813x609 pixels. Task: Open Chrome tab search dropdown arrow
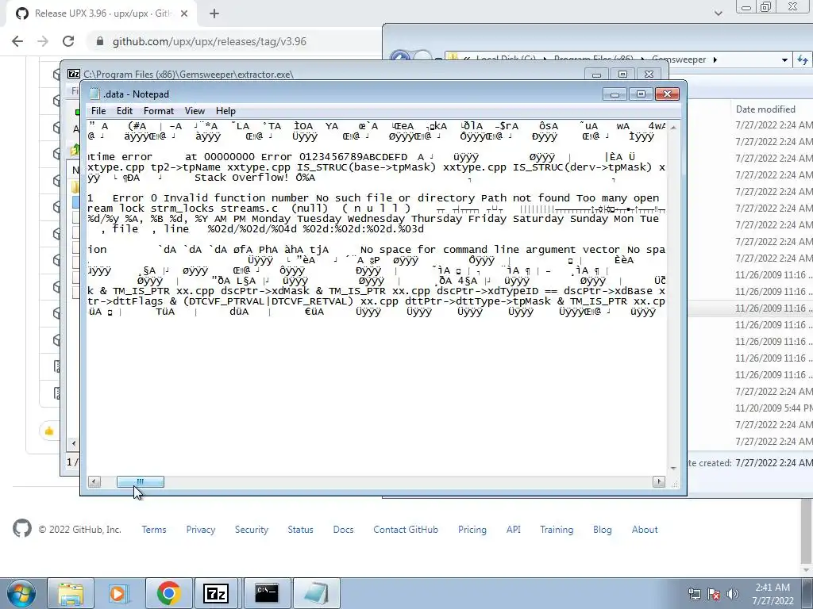718,13
